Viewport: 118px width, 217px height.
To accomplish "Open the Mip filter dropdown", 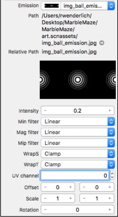I will coord(78,143).
